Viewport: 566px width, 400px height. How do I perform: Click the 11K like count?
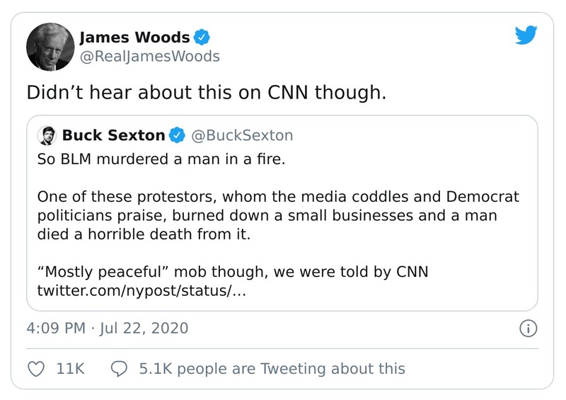(x=70, y=368)
